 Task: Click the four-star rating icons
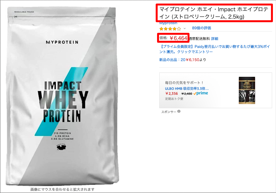click(170, 28)
